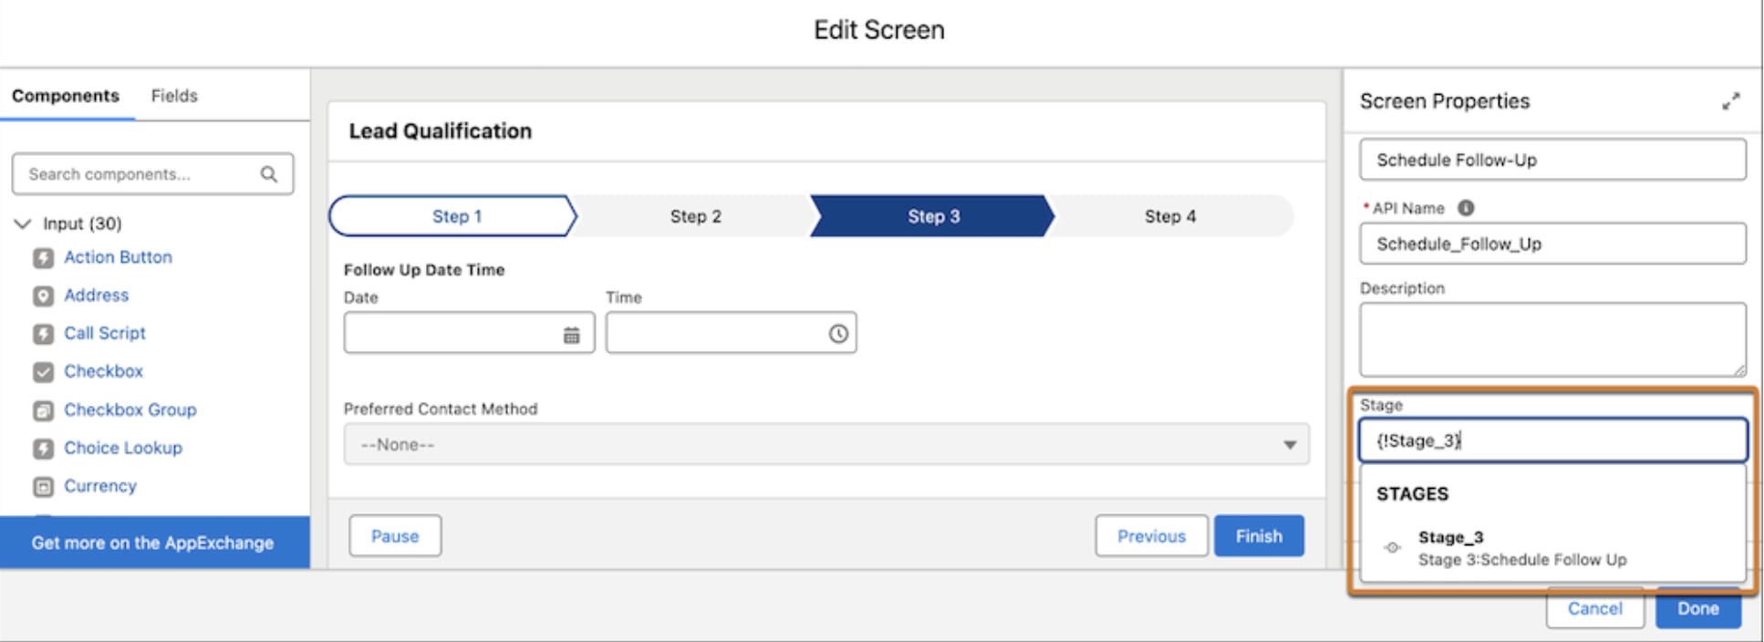Open the clock icon in Time field
Screen dimensions: 1764x642
click(838, 334)
